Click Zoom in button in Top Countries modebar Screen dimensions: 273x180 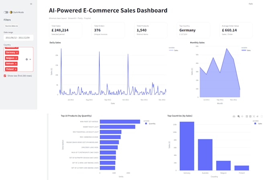pyautogui.click(x=247, y=116)
